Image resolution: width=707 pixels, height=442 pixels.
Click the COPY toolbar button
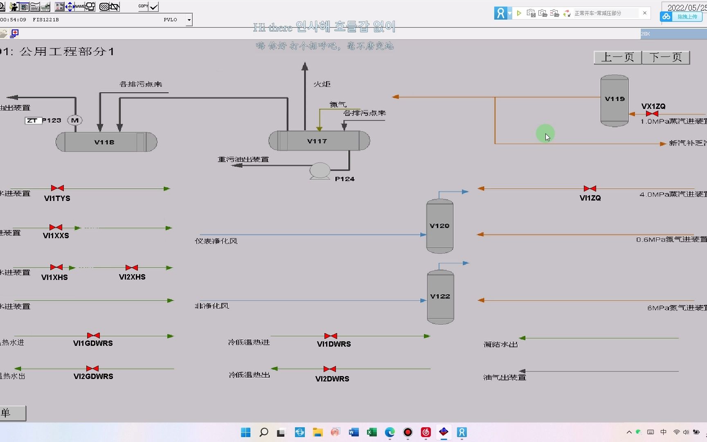[143, 7]
